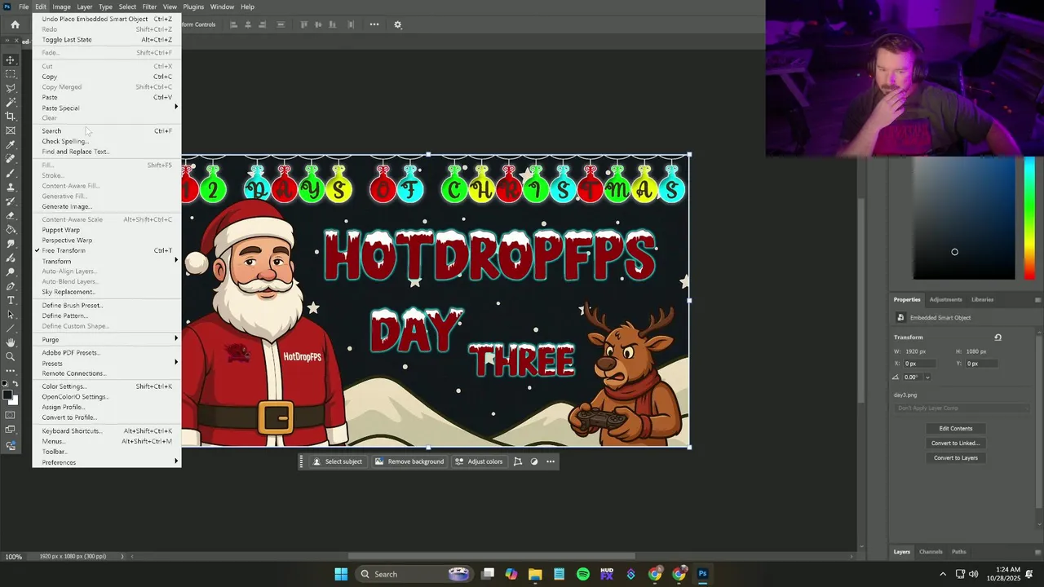Expand the Transform submenu
This screenshot has height=587, width=1044.
click(x=106, y=261)
